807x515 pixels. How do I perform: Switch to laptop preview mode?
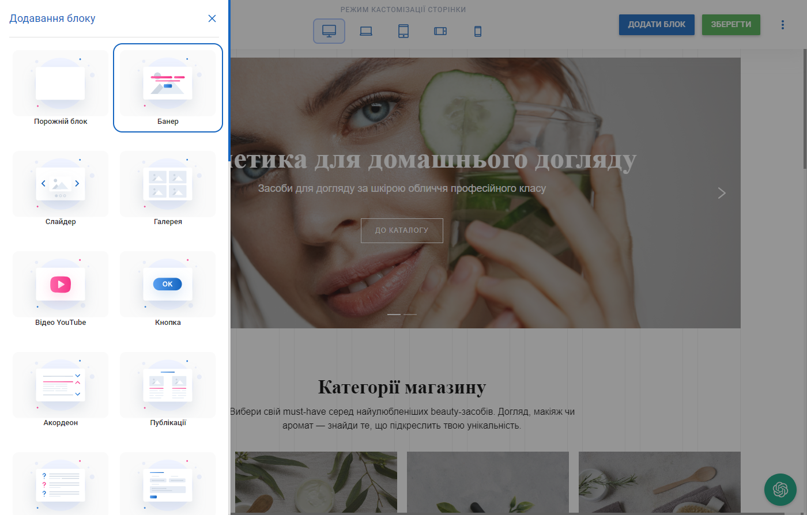tap(366, 31)
